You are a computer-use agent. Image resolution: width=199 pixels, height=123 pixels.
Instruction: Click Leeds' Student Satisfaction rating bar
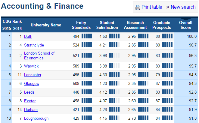click(114, 92)
